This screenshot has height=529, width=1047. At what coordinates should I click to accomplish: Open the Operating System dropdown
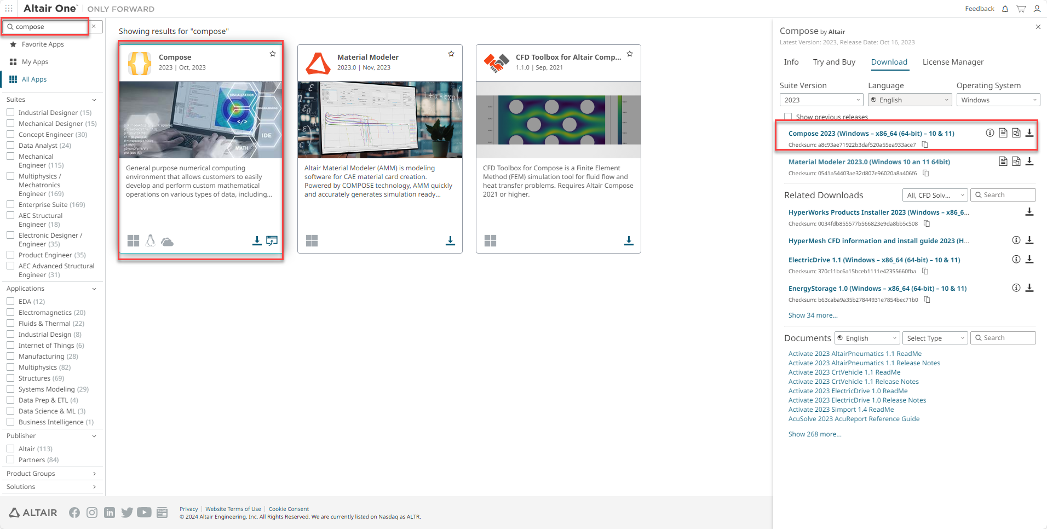[x=998, y=100]
